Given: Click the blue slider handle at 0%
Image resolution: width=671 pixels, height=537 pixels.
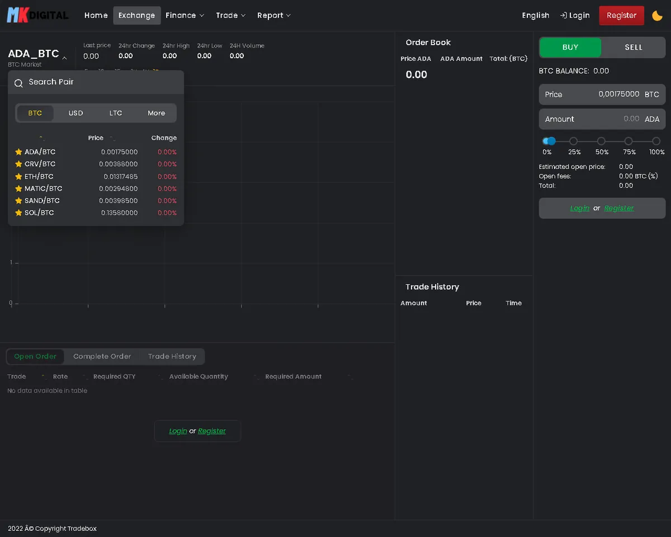Looking at the screenshot, I should coord(550,142).
